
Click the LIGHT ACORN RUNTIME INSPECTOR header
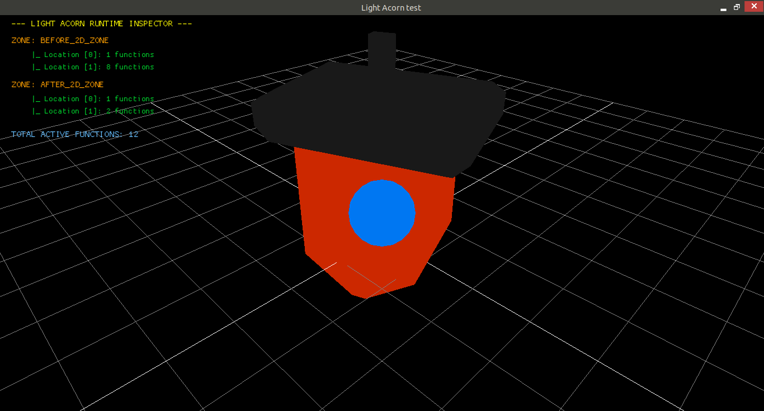pos(102,23)
